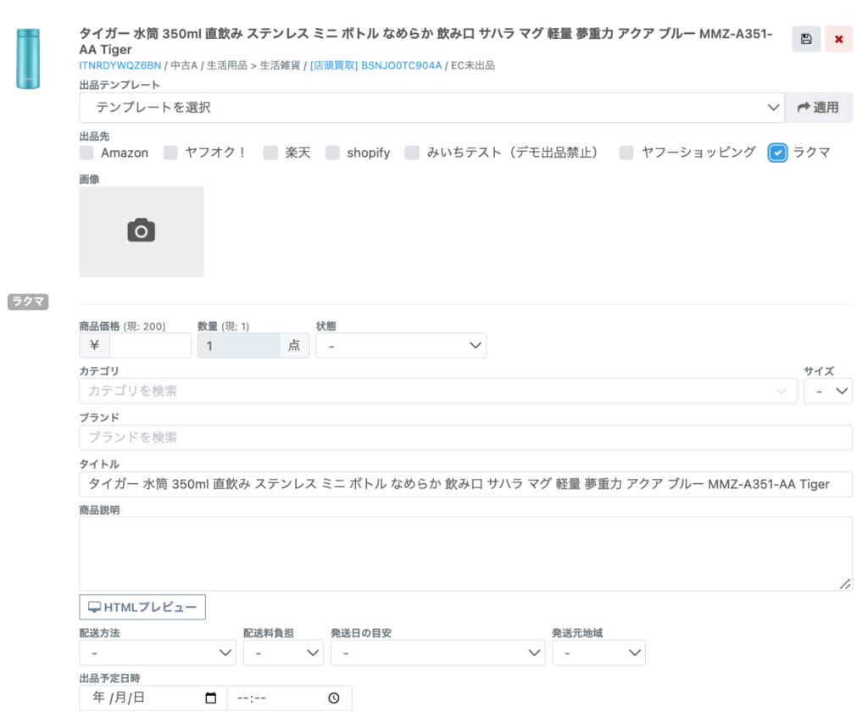Click the 点 unit suffix
The width and height of the screenshot is (868, 723).
click(x=294, y=346)
